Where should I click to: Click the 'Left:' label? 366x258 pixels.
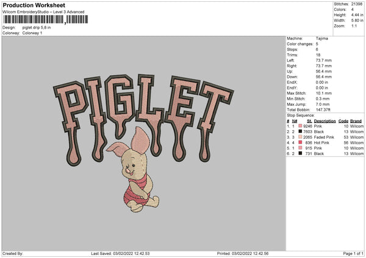pos(290,60)
